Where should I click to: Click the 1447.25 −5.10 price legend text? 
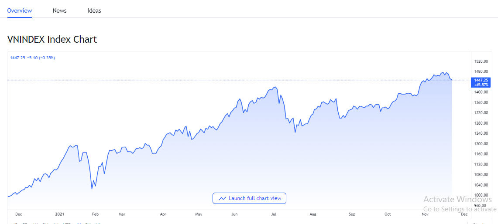(x=33, y=58)
